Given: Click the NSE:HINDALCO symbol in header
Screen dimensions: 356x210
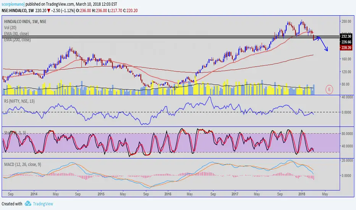Looking at the screenshot, I should [14, 11].
